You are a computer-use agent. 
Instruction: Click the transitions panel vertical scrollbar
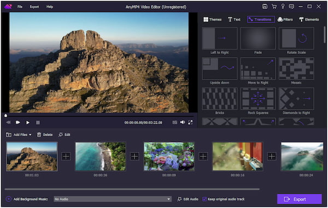324,34
